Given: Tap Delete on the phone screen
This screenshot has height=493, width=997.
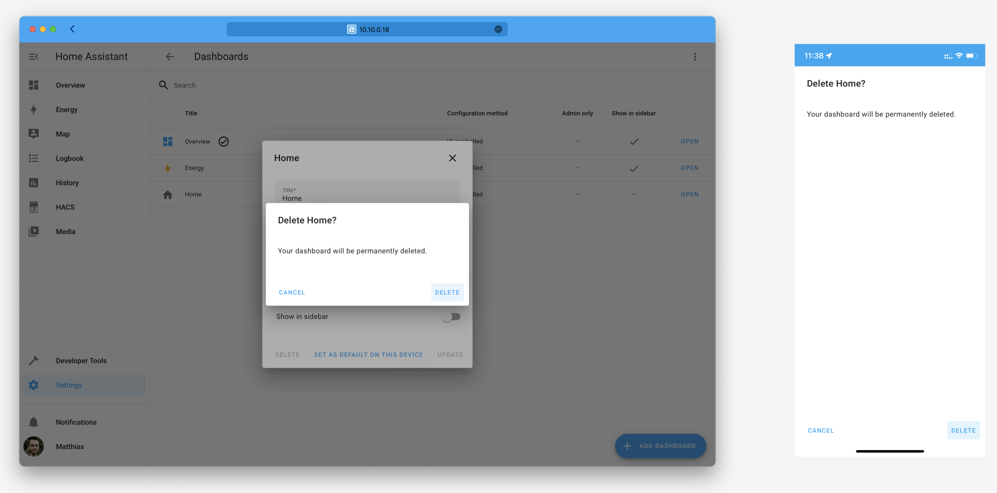Looking at the screenshot, I should 963,430.
